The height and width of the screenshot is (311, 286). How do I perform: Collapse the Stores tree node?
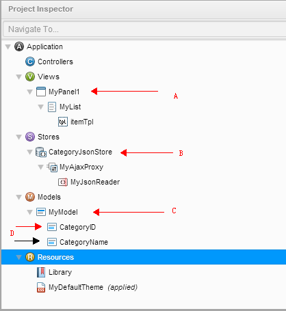click(19, 137)
